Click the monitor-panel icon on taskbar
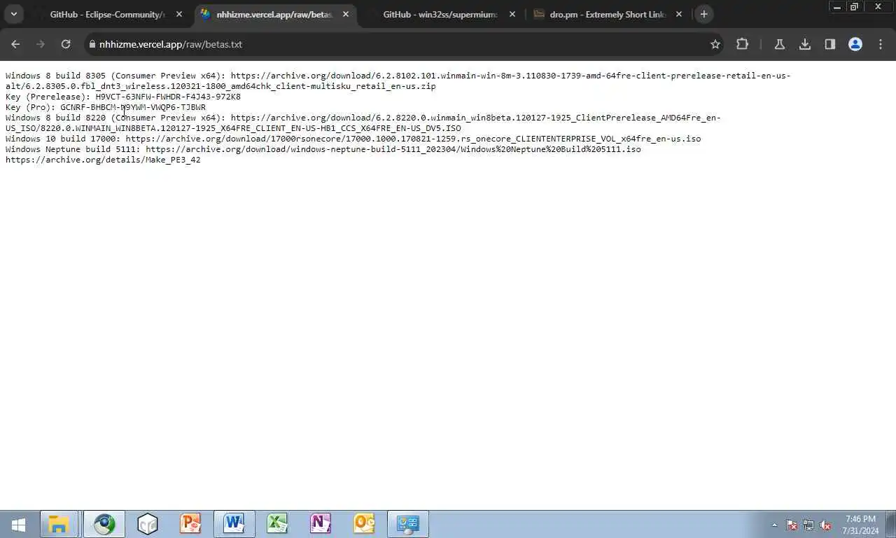Viewport: 896px width, 538px height. click(407, 524)
